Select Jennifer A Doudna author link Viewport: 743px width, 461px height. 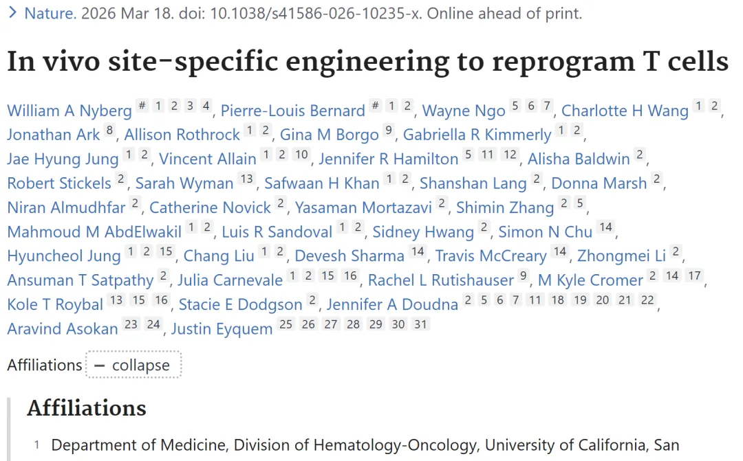point(392,304)
